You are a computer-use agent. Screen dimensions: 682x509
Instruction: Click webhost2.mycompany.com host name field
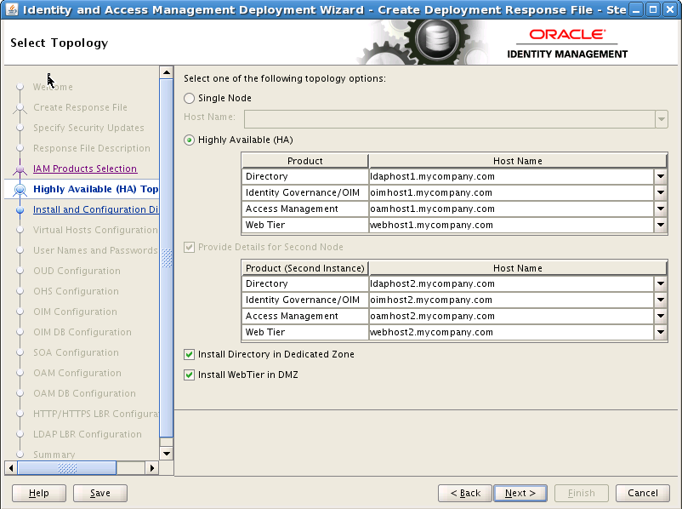[x=512, y=332]
